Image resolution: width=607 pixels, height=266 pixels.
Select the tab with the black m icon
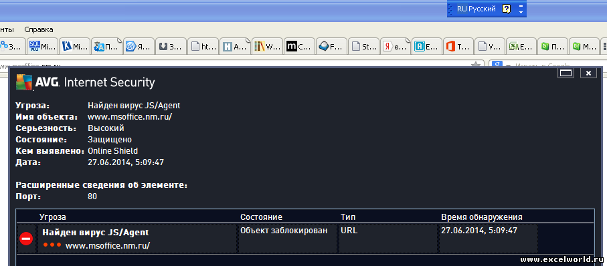tap(300, 46)
